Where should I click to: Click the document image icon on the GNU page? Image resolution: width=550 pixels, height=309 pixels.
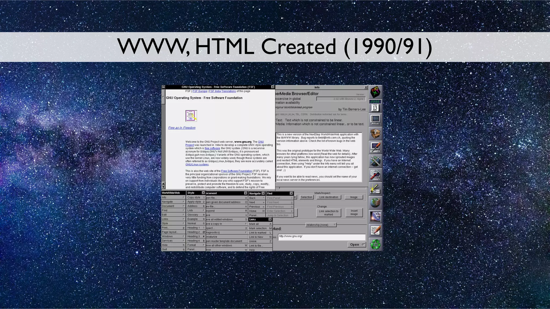point(191,116)
